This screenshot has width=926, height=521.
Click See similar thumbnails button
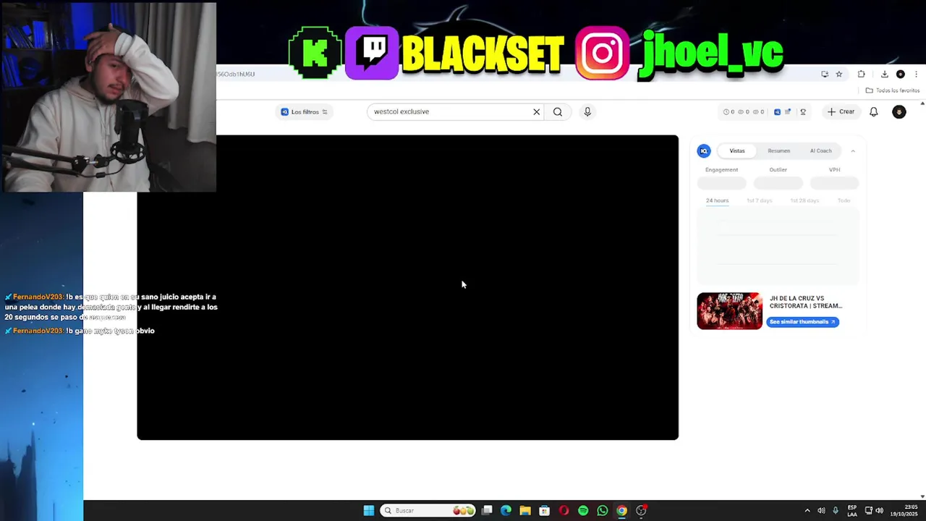tap(802, 322)
